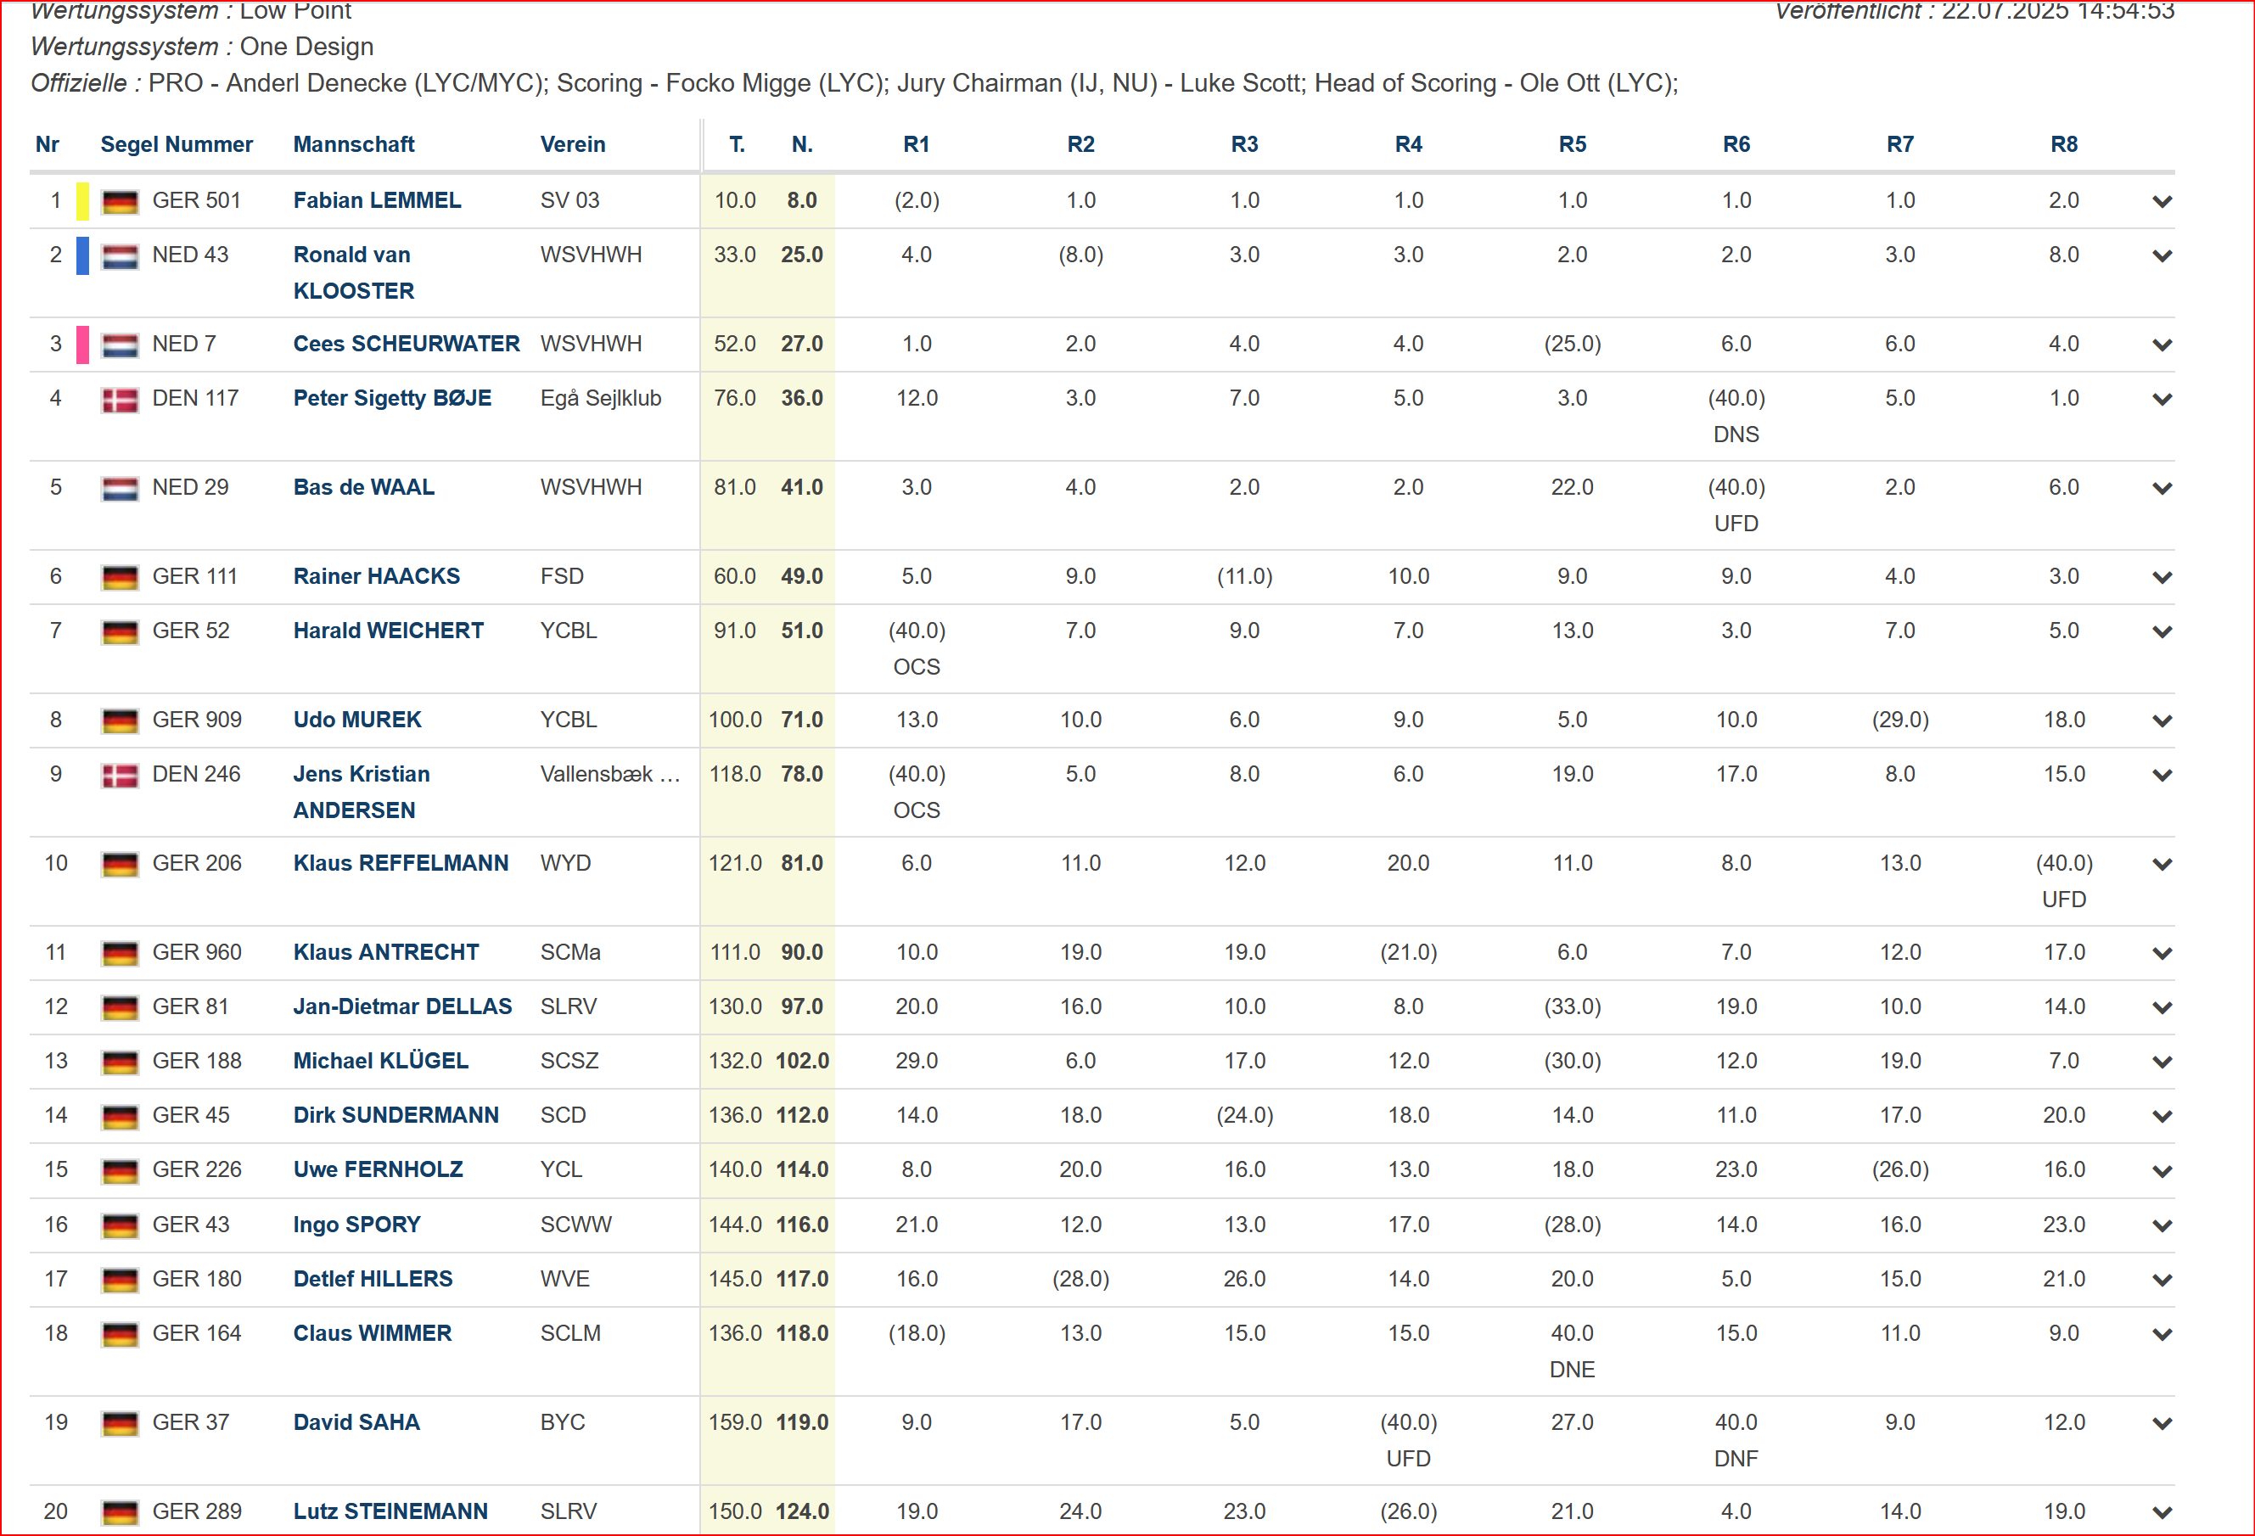Viewport: 2255px width, 1536px height.
Task: Expand details for Fabian LEMMEL row
Action: click(2161, 202)
